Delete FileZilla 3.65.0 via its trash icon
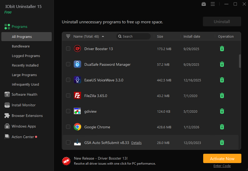The height and width of the screenshot is (171, 248). coord(222,96)
